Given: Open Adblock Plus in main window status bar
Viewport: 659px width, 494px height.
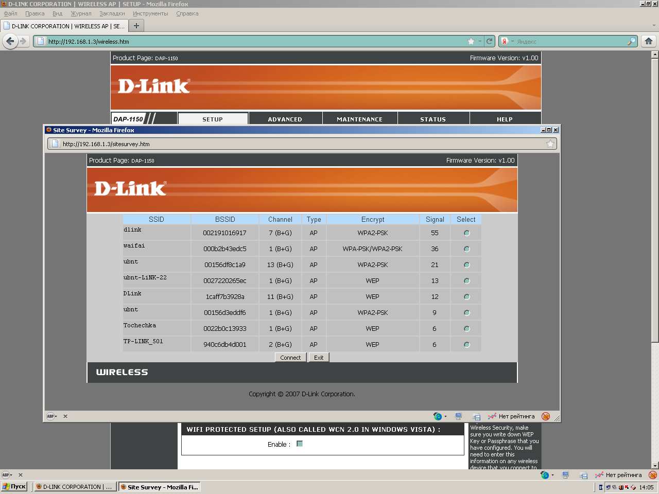Looking at the screenshot, I should coord(7,475).
